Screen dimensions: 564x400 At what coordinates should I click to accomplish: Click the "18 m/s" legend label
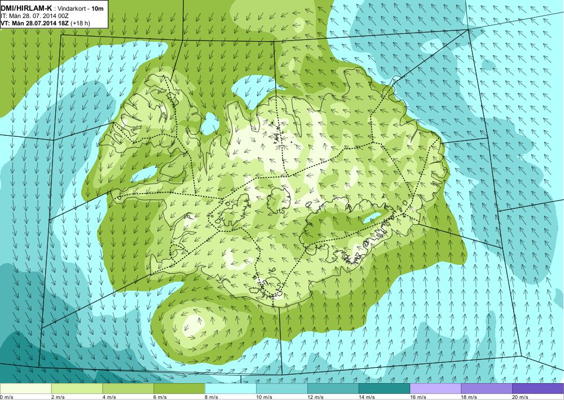pyautogui.click(x=469, y=397)
